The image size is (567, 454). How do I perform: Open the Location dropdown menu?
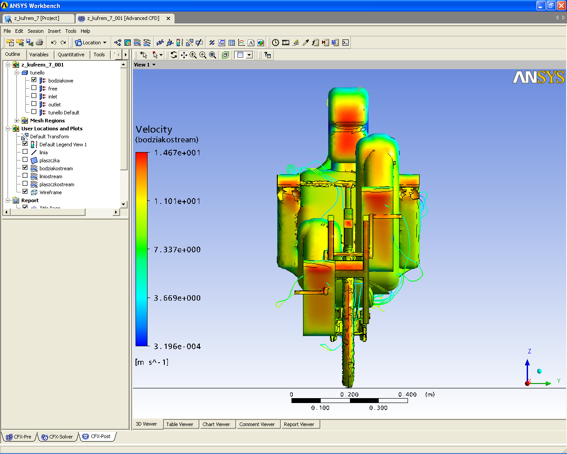(x=91, y=43)
